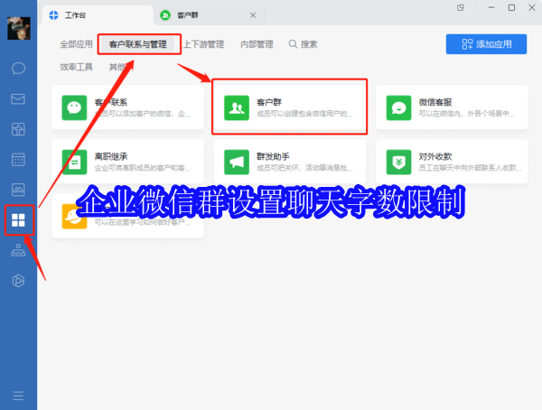The height and width of the screenshot is (410, 542).
Task: Select the 效率工具 category
Action: pyautogui.click(x=76, y=67)
